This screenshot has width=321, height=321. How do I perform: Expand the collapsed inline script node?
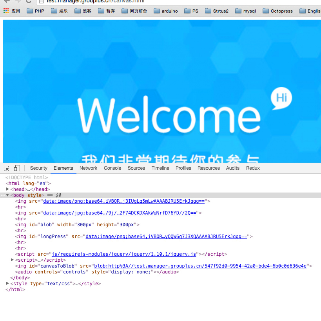coord(12,260)
